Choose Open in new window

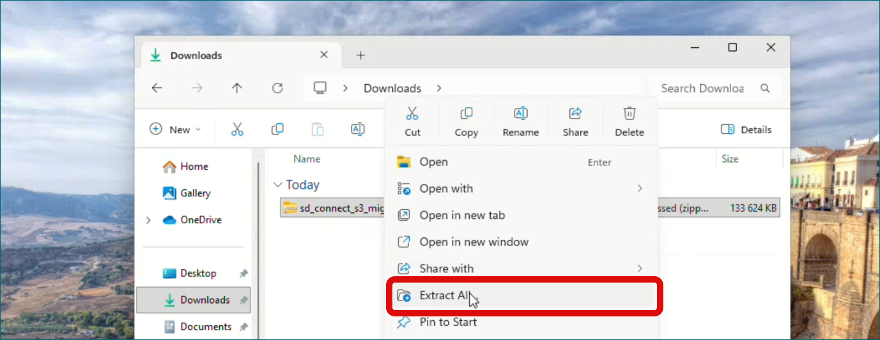click(x=521, y=242)
